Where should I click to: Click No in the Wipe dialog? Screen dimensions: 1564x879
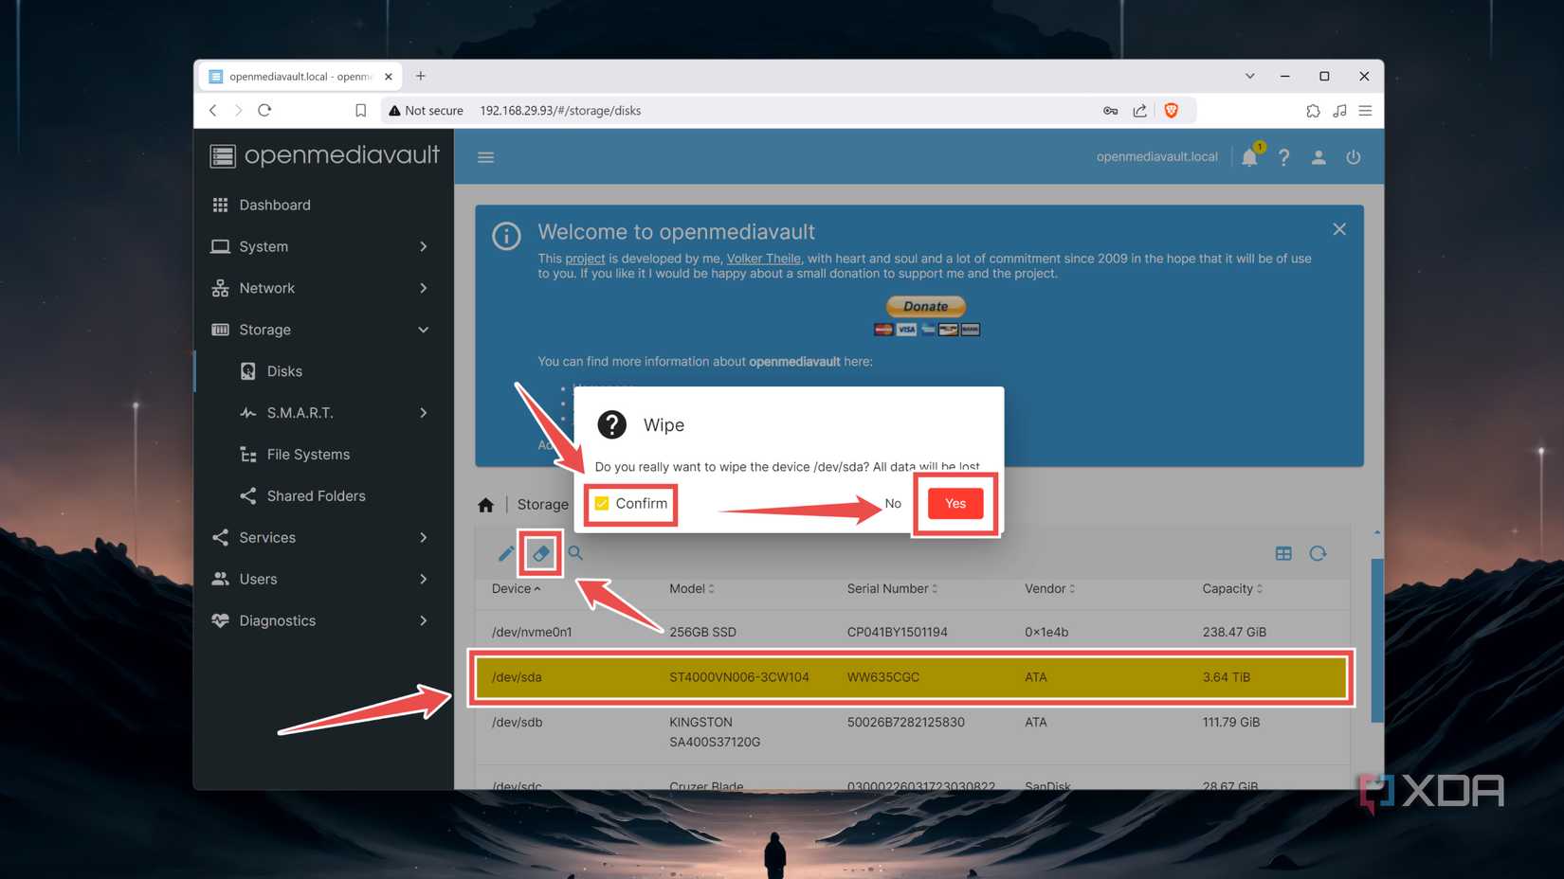click(x=893, y=503)
